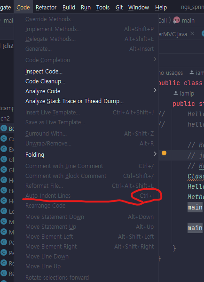
Task: Click the ch2 folder in project tree
Action: point(5,119)
